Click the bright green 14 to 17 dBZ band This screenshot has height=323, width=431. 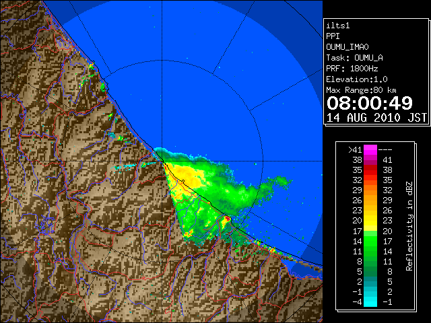[370, 241]
